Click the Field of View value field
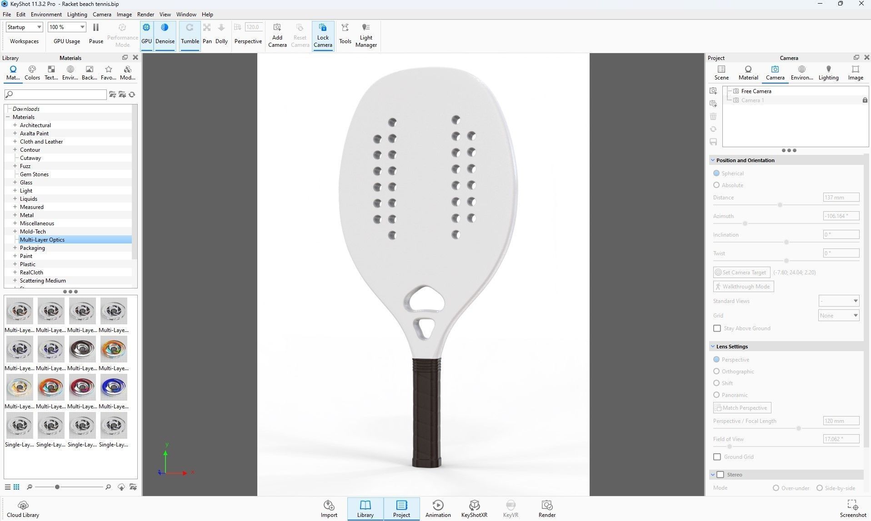Viewport: 871px width, 521px height. [x=841, y=439]
